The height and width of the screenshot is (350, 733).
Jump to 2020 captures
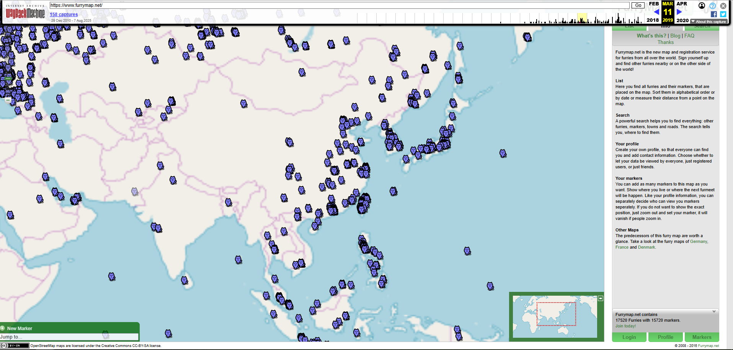pyautogui.click(x=682, y=20)
